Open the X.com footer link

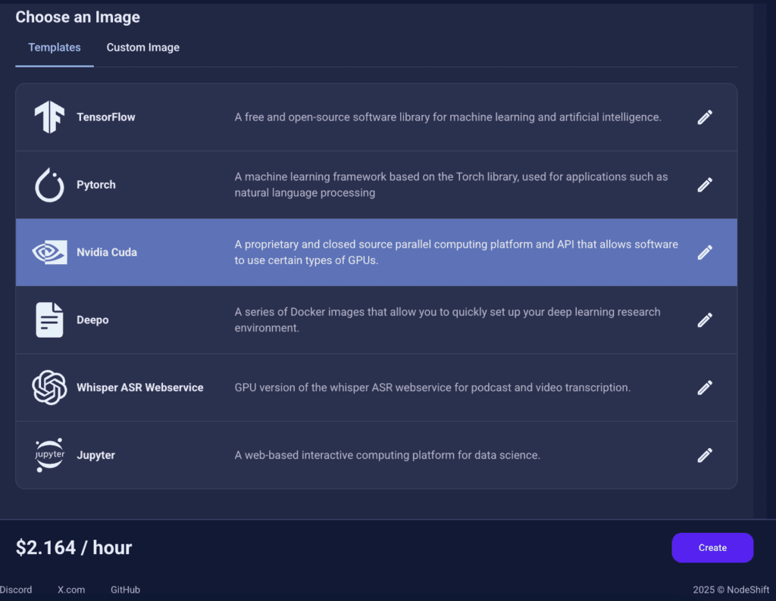click(x=71, y=590)
